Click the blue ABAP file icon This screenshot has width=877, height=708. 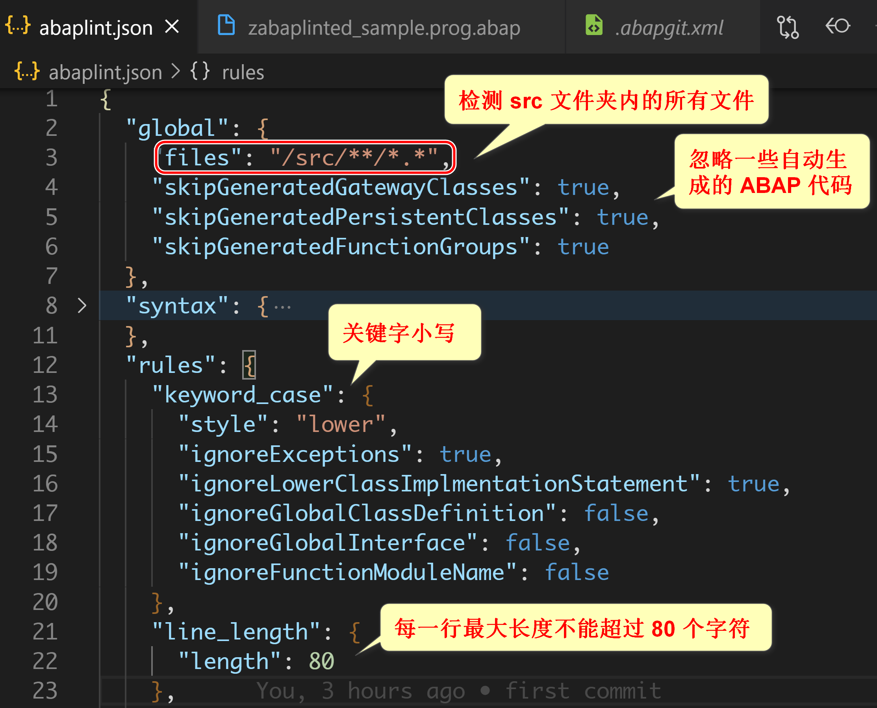226,25
